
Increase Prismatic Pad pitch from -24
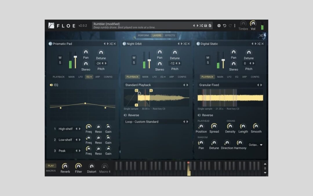point(106,63)
